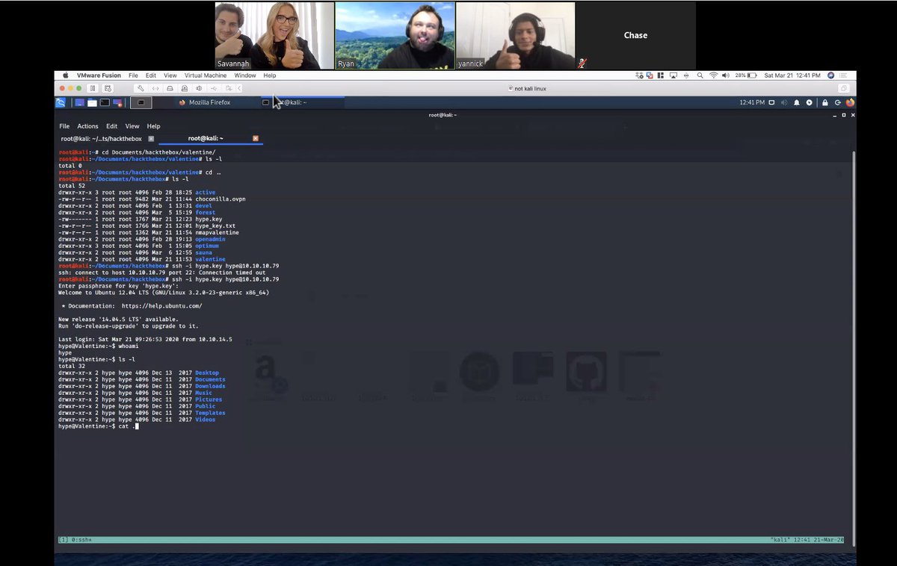Click Chase's participant tile
The image size is (897, 566).
point(635,35)
